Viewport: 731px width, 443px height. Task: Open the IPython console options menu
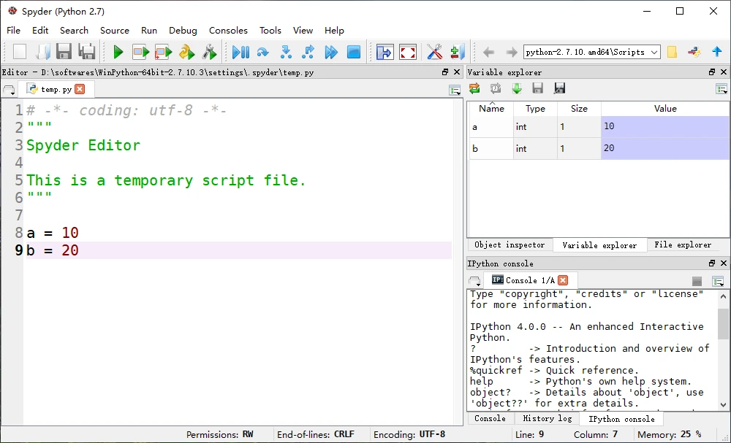pyautogui.click(x=718, y=281)
